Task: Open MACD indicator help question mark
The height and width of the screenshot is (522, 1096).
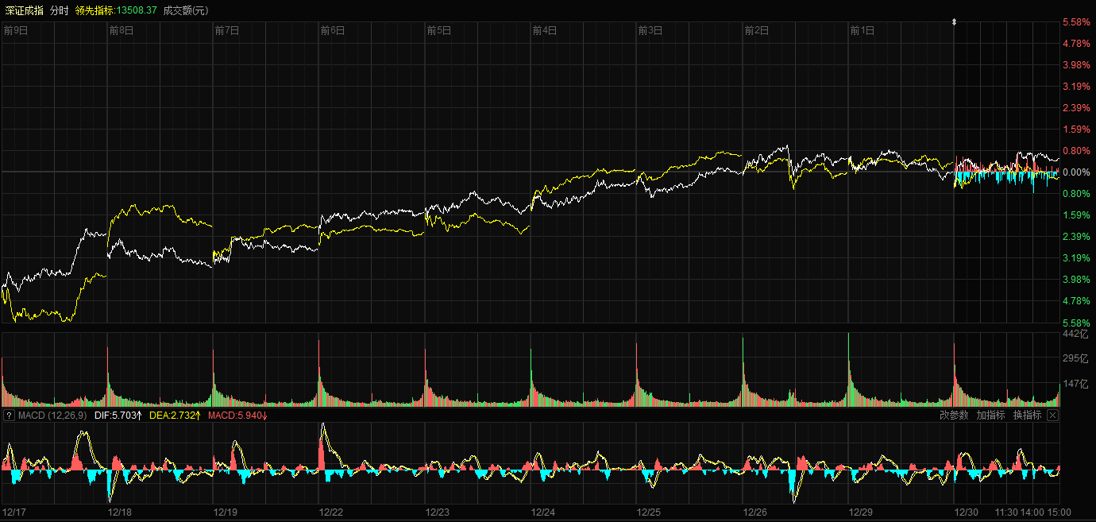Action: pyautogui.click(x=9, y=415)
